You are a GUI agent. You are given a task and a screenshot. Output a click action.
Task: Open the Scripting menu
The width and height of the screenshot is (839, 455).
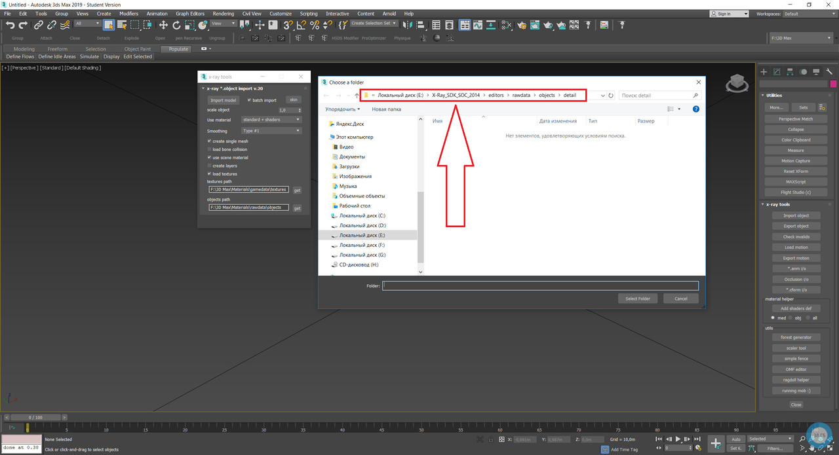tap(309, 14)
